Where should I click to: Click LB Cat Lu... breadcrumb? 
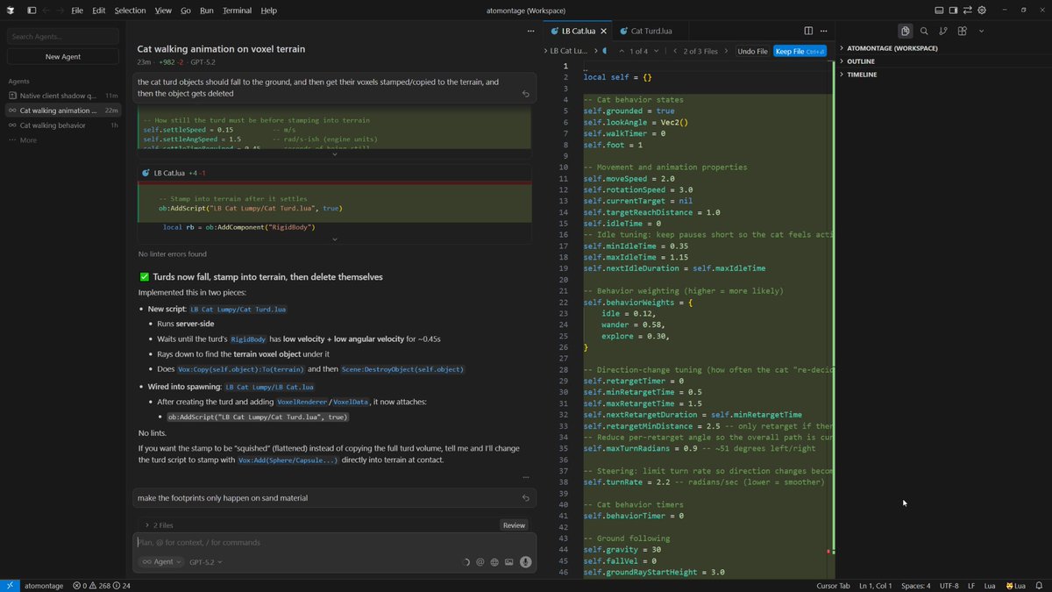[568, 51]
